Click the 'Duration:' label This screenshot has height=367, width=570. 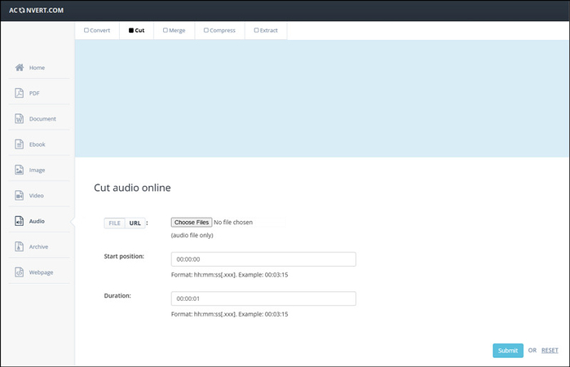pos(117,296)
